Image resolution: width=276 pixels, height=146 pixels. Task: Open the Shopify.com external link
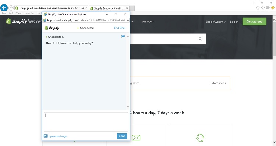pyautogui.click(x=216, y=22)
